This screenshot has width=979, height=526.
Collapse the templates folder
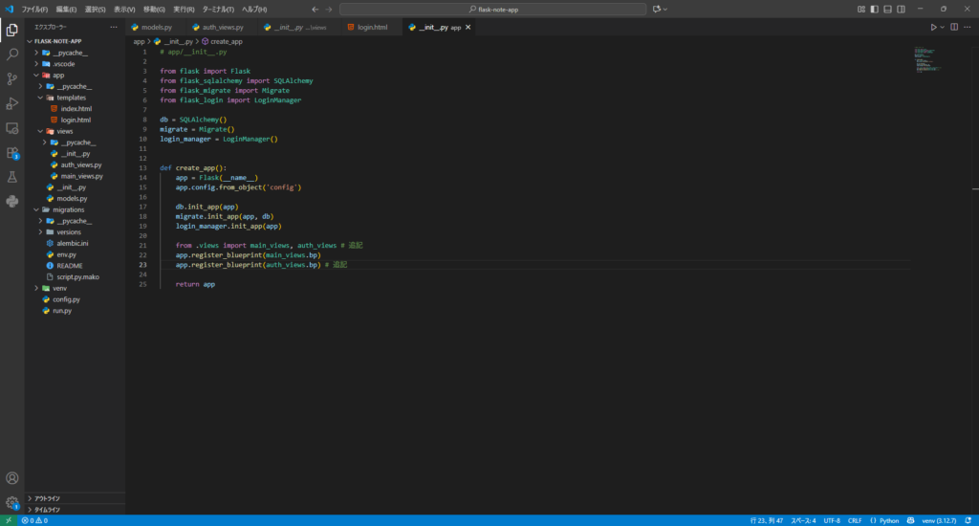[x=70, y=98]
